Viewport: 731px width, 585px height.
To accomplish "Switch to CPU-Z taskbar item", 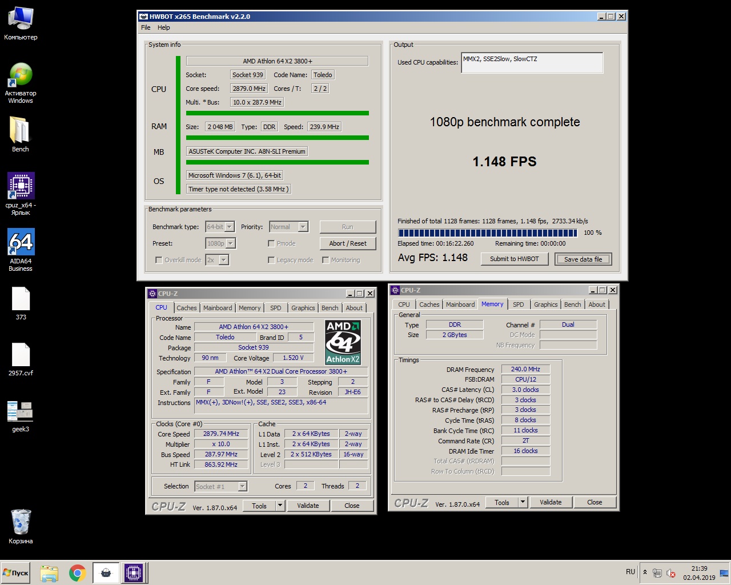I will tap(134, 573).
